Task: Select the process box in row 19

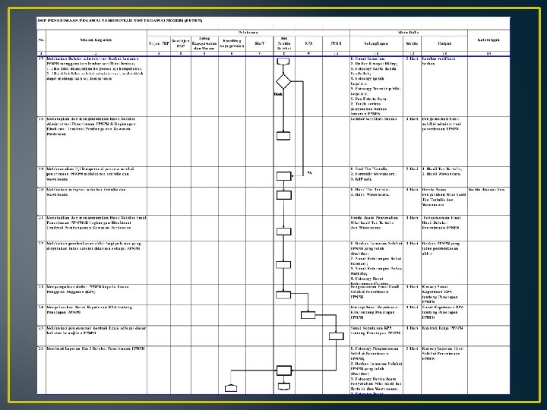Action: tap(283, 176)
